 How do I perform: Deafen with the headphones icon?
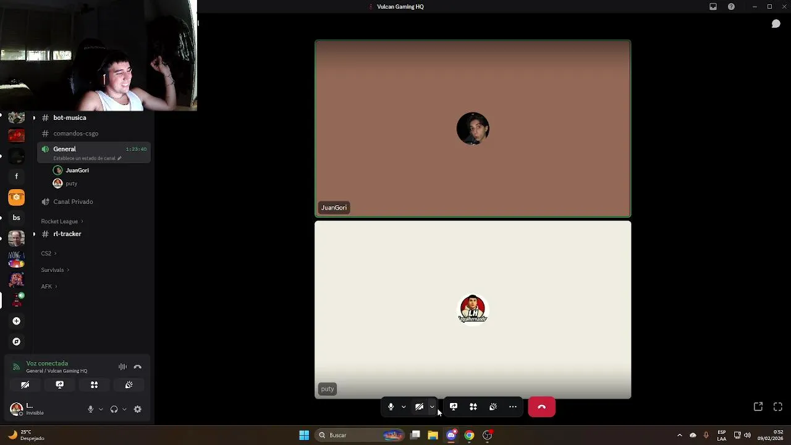114,409
